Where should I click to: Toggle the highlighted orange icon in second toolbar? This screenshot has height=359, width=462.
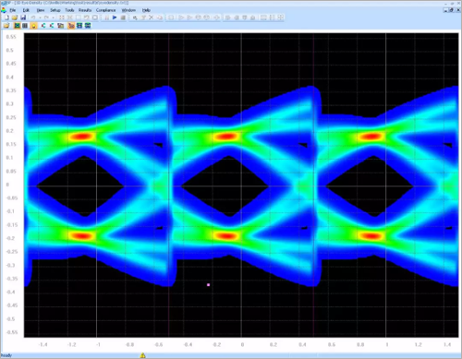pos(71,26)
